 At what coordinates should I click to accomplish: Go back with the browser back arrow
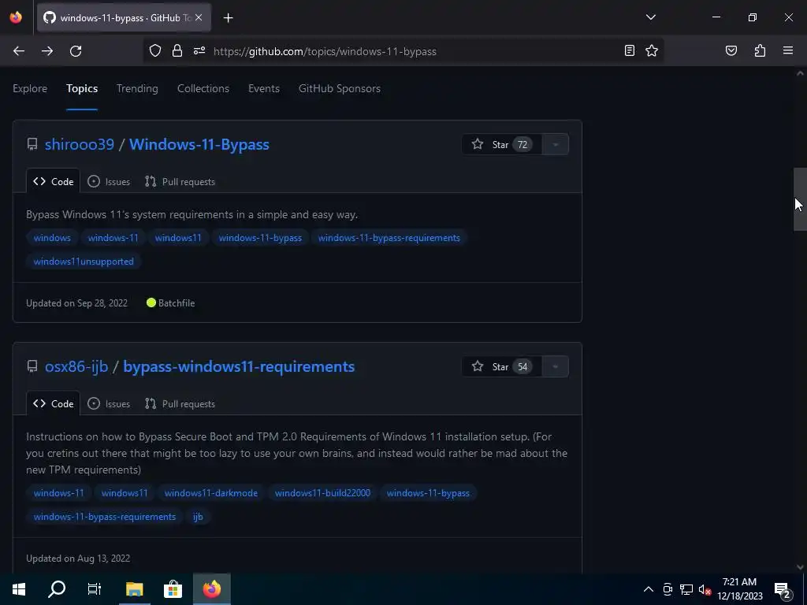pos(19,51)
